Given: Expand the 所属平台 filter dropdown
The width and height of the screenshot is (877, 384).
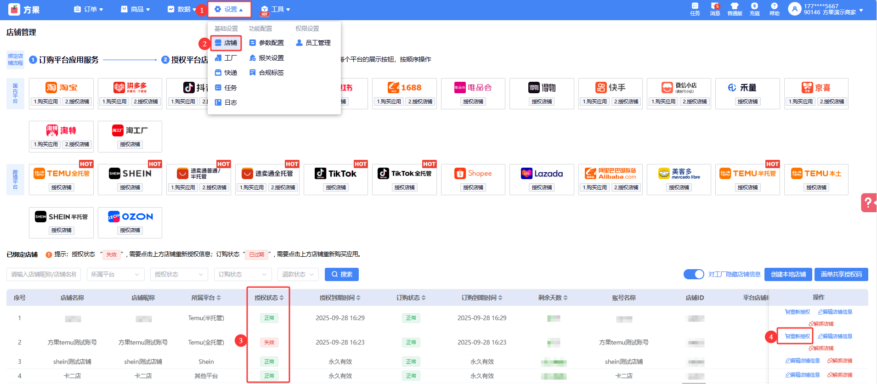Looking at the screenshot, I should click(115, 274).
